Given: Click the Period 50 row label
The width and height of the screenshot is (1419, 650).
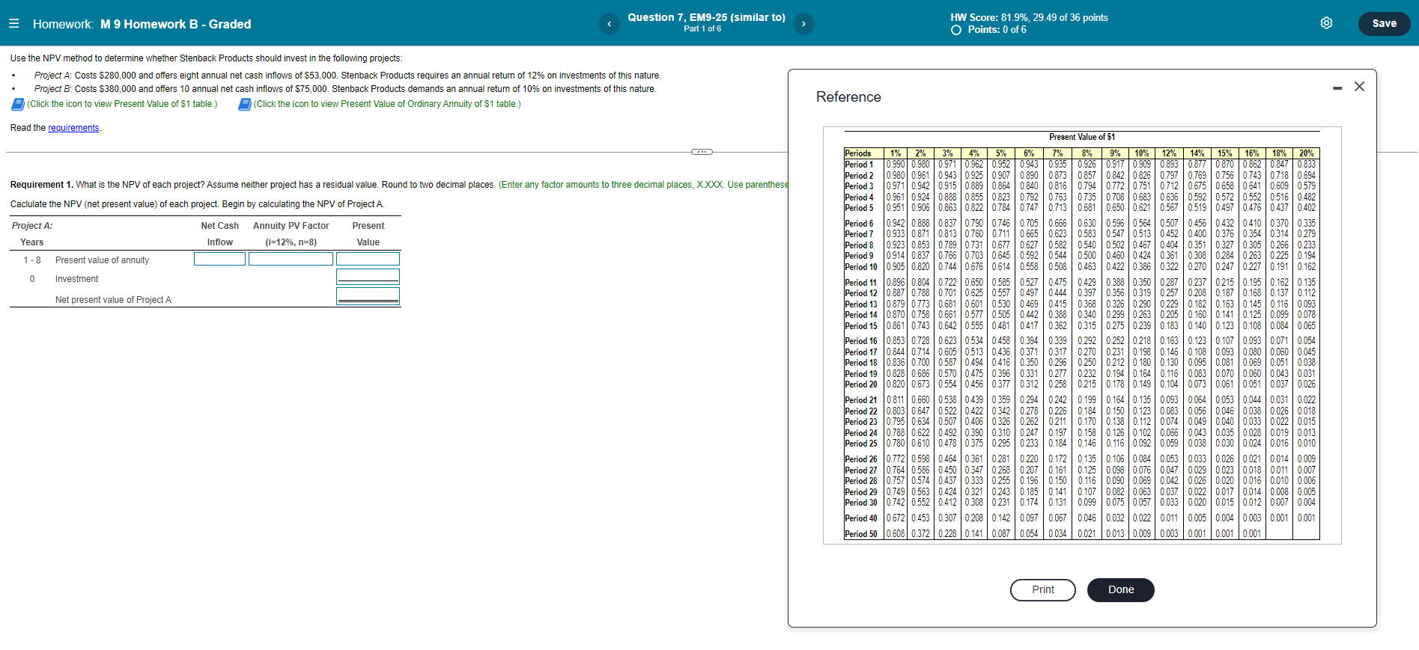Looking at the screenshot, I should (x=861, y=534).
